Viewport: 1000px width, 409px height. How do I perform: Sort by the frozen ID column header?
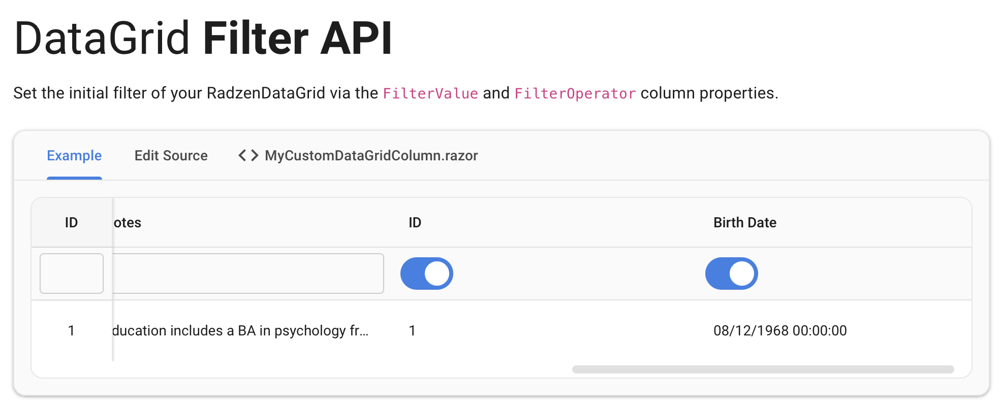(x=71, y=223)
